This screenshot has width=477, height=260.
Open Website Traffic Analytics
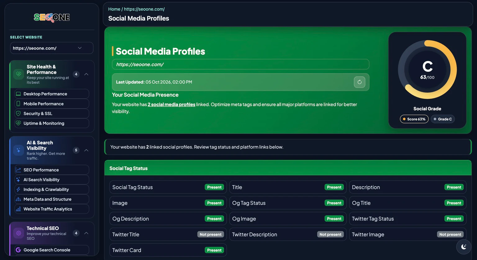click(52, 209)
